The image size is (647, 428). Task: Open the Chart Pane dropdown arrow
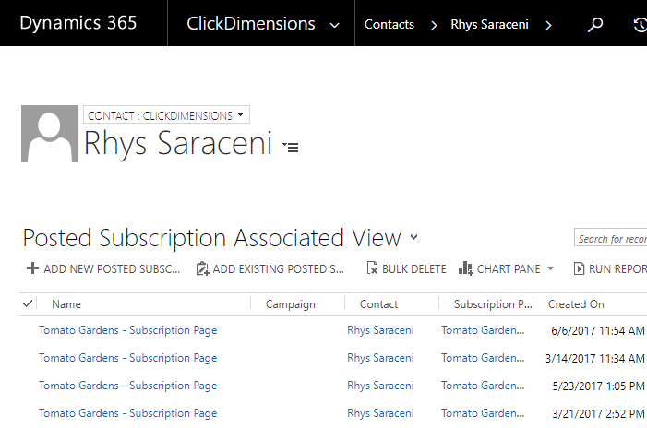click(x=550, y=268)
